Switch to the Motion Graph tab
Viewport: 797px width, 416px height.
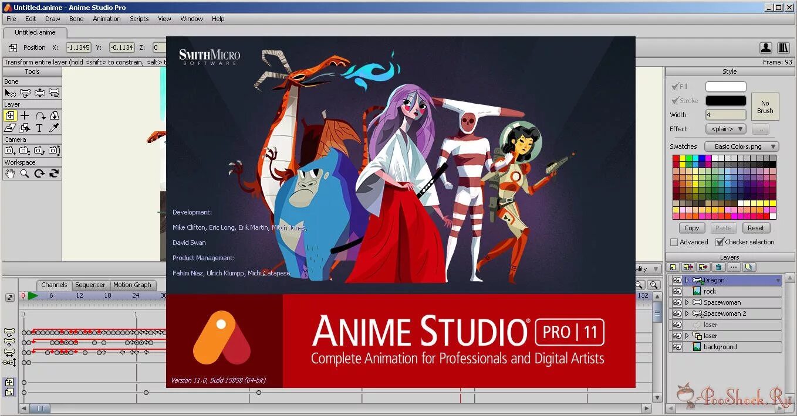click(132, 285)
